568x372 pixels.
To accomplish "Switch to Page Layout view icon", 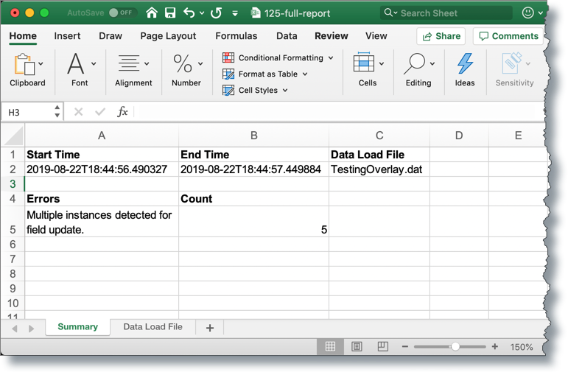I will pyautogui.click(x=357, y=347).
